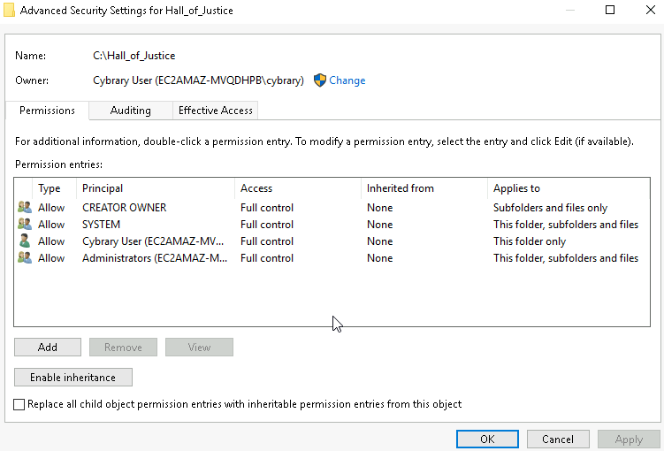Switch to the Auditing tab
The image size is (664, 451).
(130, 111)
